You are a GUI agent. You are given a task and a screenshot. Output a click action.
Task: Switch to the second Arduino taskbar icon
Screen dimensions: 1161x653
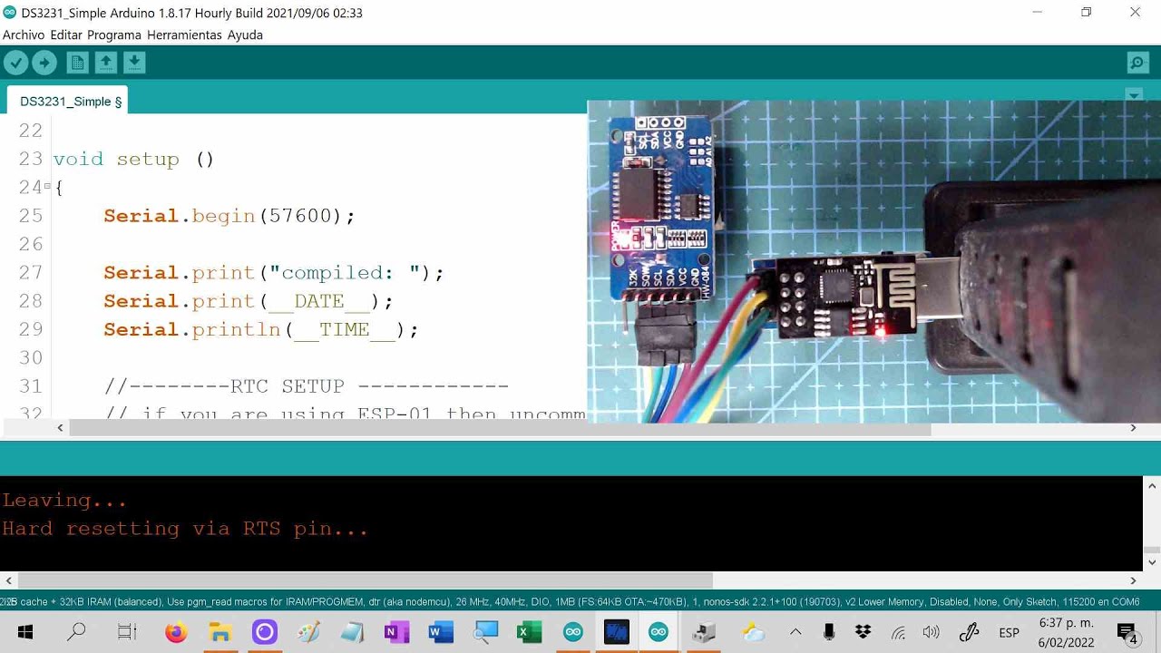click(x=659, y=632)
